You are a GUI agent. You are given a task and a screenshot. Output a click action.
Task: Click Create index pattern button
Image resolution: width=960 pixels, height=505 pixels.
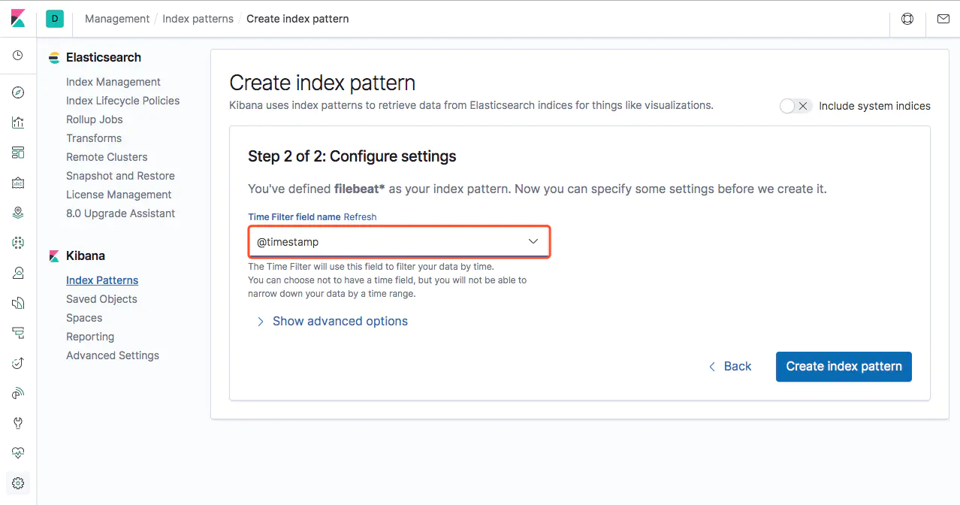(x=844, y=367)
